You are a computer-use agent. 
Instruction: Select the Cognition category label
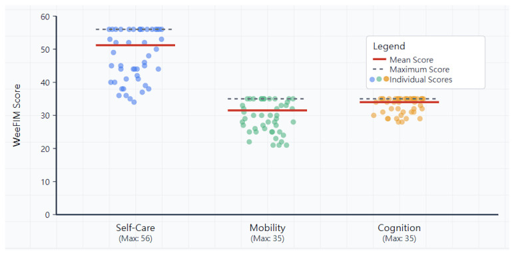[399, 228]
